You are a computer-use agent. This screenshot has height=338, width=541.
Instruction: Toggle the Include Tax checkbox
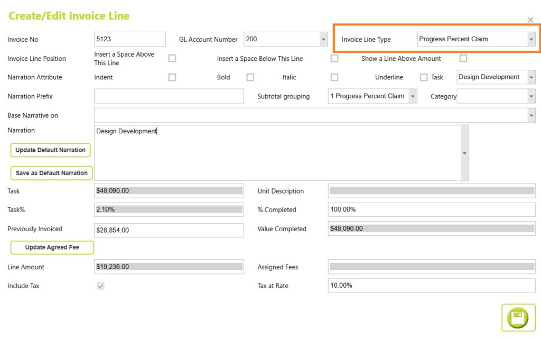point(100,286)
